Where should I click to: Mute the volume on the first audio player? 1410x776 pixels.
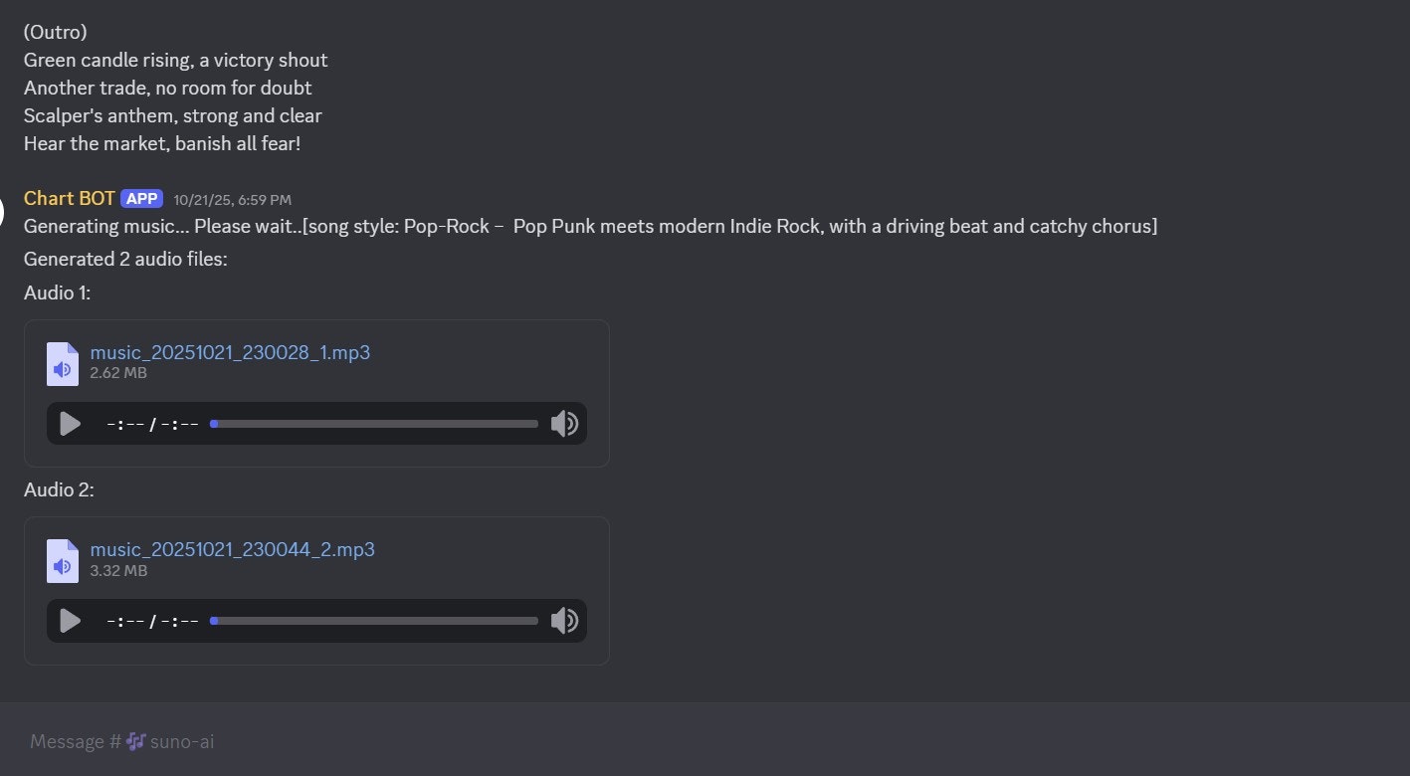[564, 423]
